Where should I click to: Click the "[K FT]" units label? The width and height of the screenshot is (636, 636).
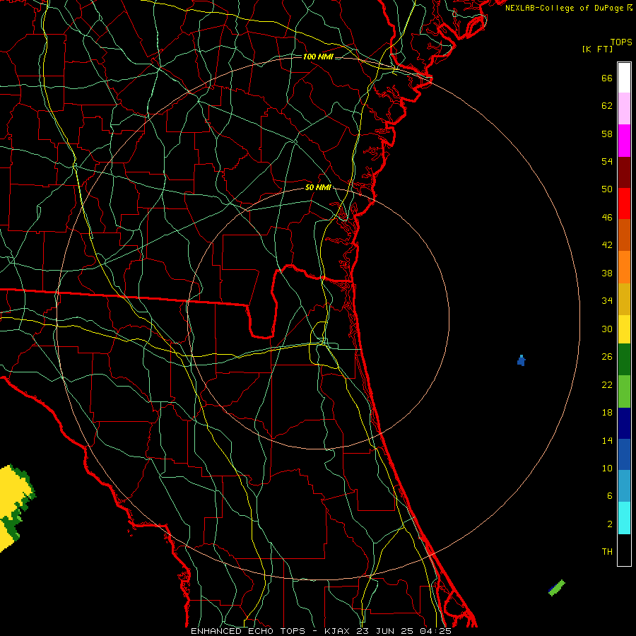[x=597, y=49]
